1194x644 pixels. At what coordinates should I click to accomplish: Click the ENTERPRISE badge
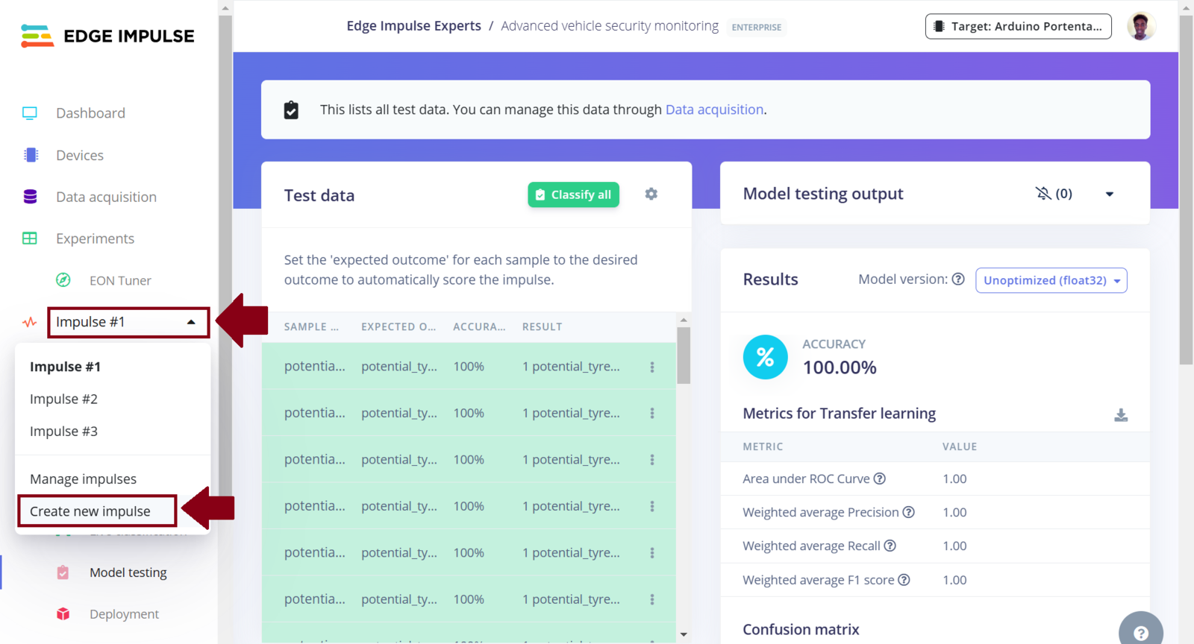coord(757,27)
